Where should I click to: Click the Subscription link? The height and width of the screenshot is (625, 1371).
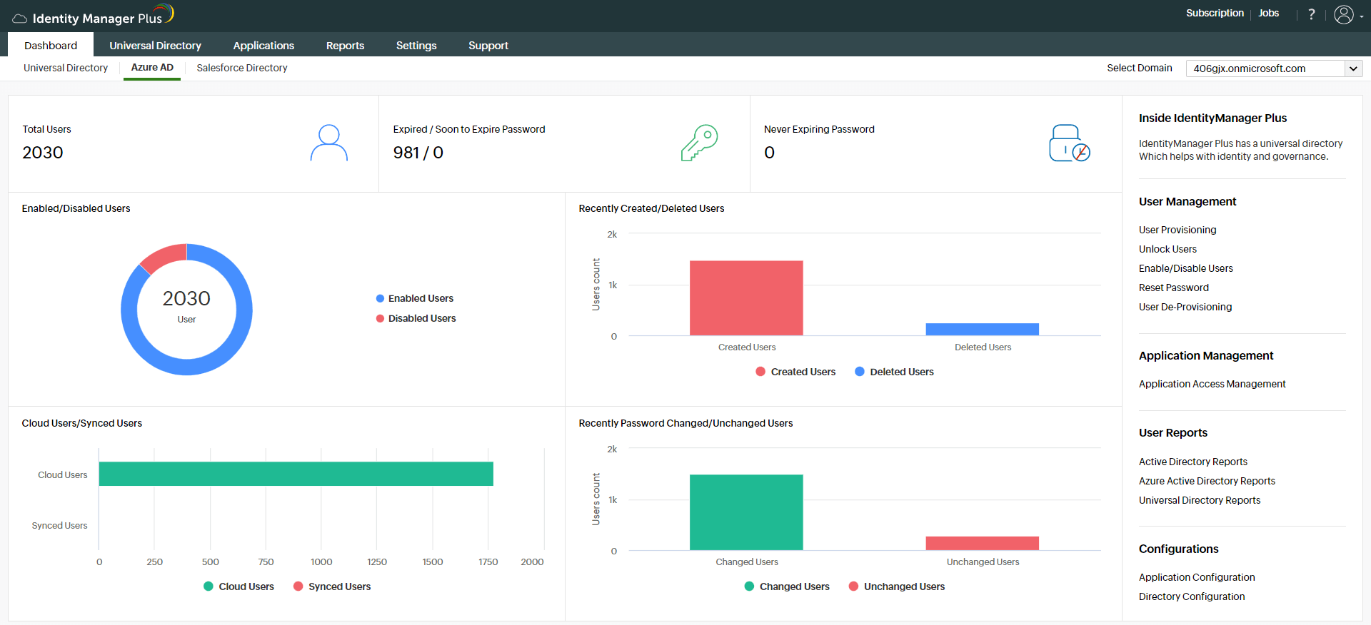click(x=1215, y=13)
